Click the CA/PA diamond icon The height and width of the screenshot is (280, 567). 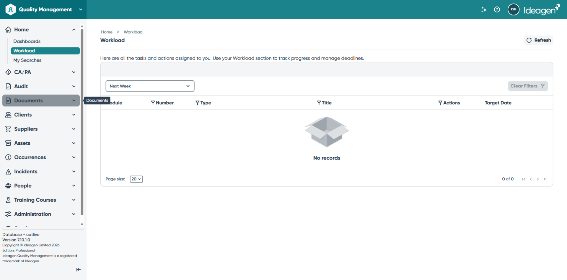tap(8, 72)
